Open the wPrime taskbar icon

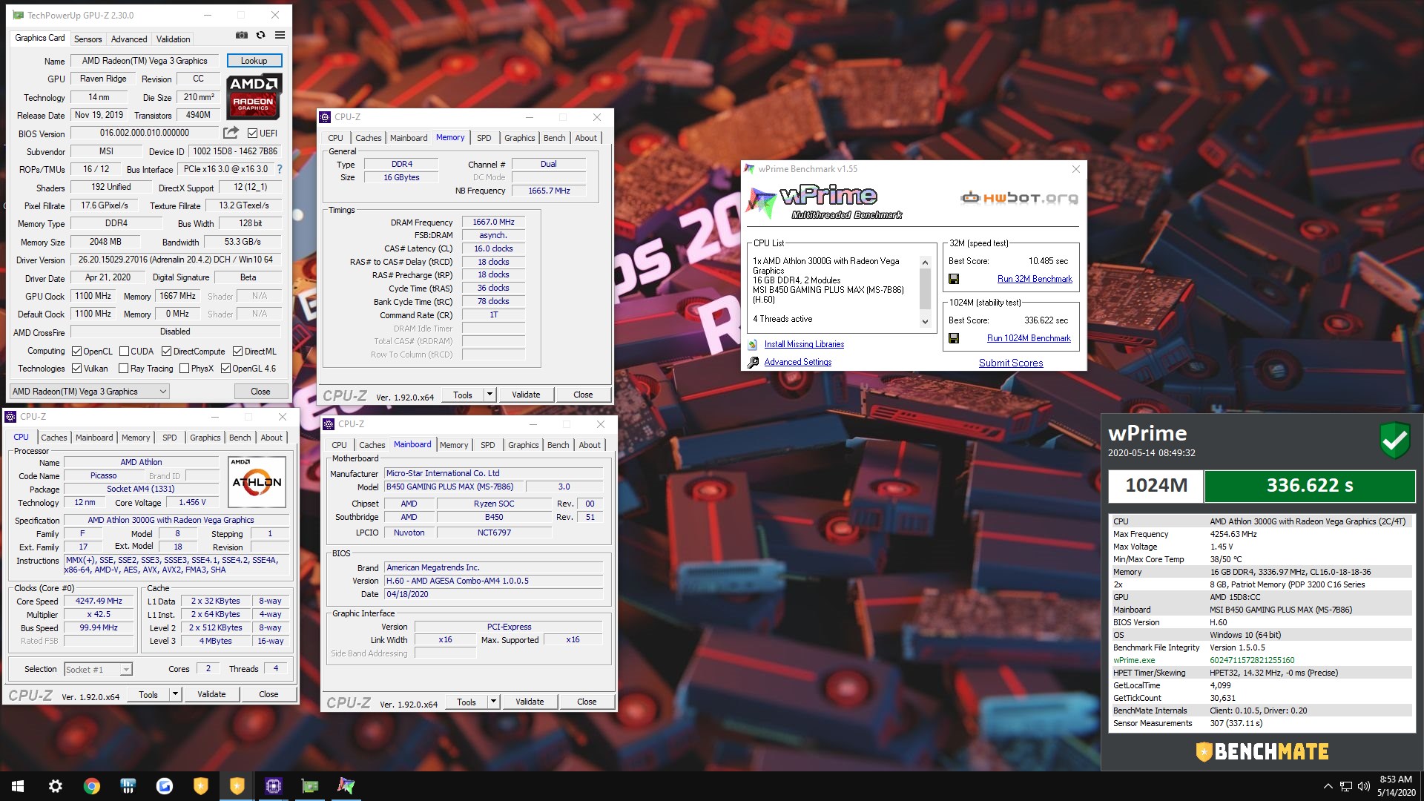tap(346, 786)
